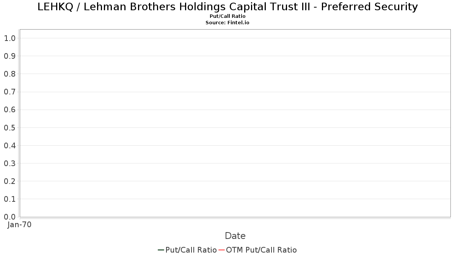Click the 0.0 y-axis label
The image size is (455, 256).
[9, 217]
